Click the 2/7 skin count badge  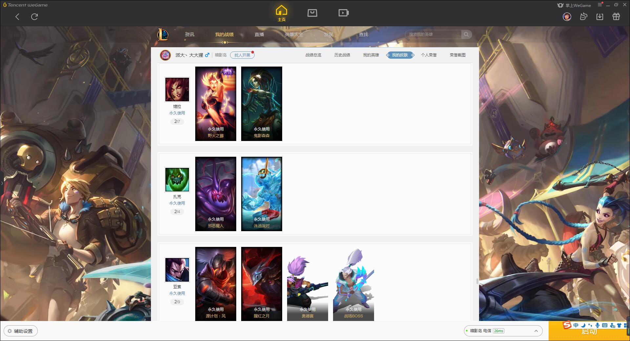(x=177, y=122)
